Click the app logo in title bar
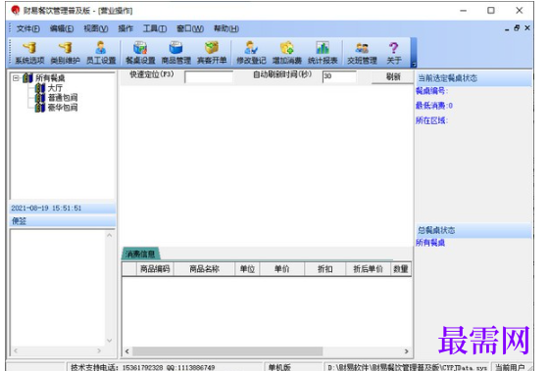 click(15, 11)
